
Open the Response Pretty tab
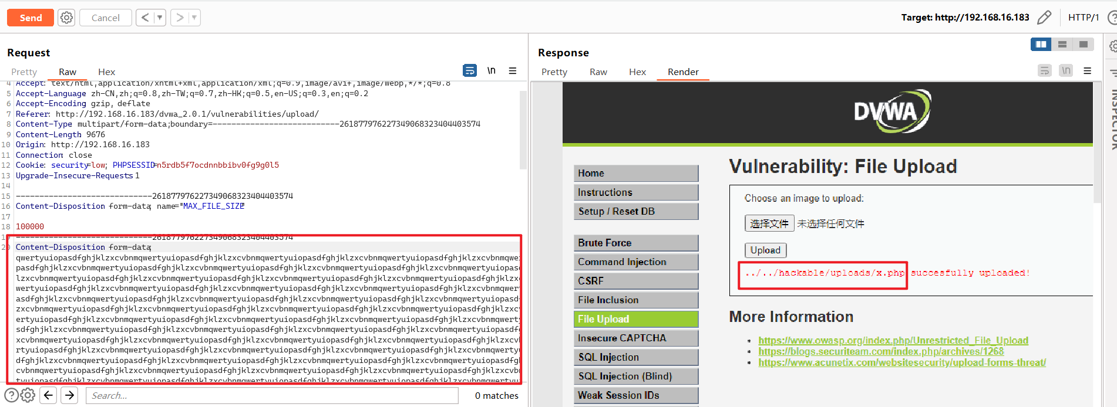(554, 72)
